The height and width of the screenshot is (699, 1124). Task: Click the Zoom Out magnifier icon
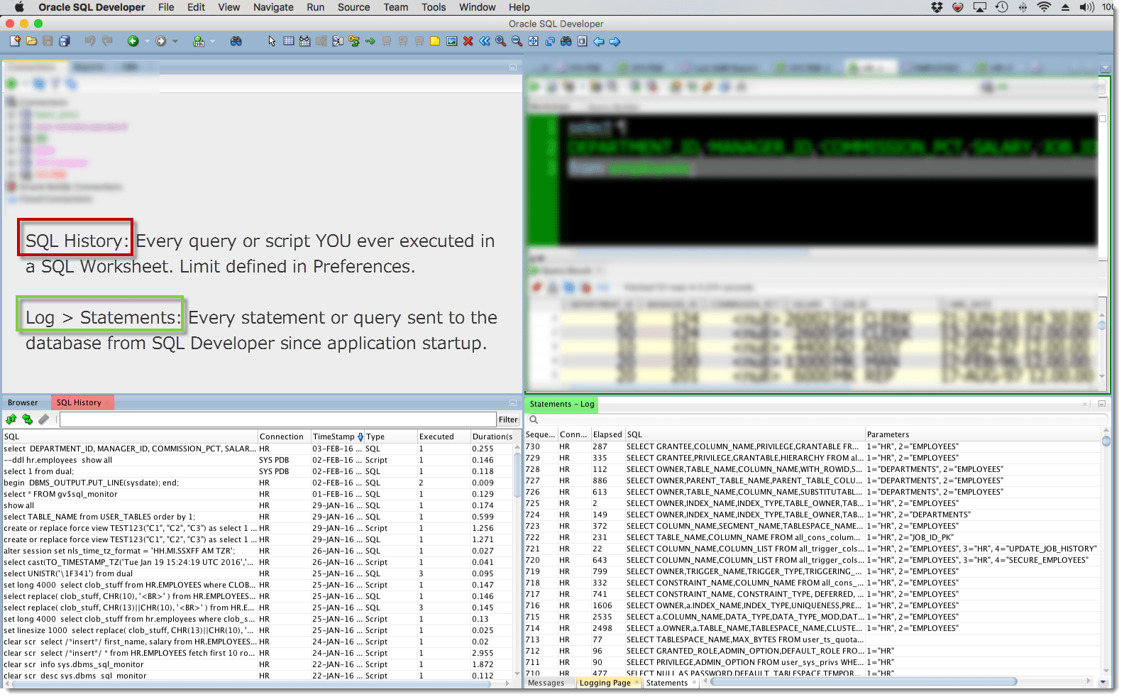click(517, 41)
